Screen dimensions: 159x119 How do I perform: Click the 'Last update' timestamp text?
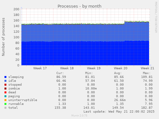point(119,112)
